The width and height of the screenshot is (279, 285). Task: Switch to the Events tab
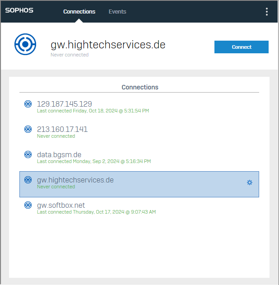point(117,12)
